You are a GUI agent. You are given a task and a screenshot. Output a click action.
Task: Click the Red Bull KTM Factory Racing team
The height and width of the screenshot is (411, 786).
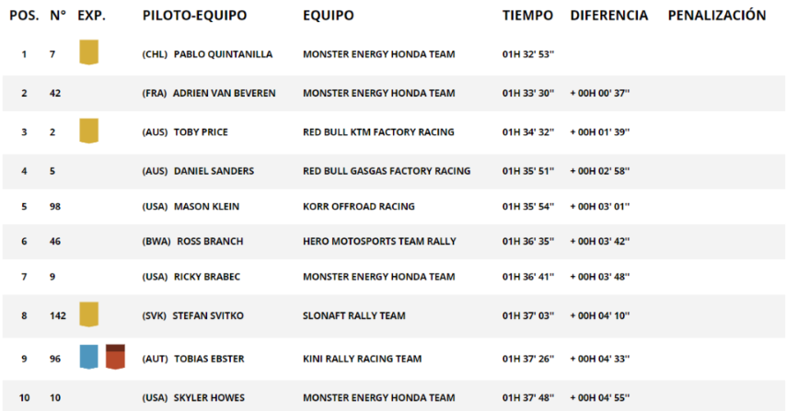tap(378, 132)
